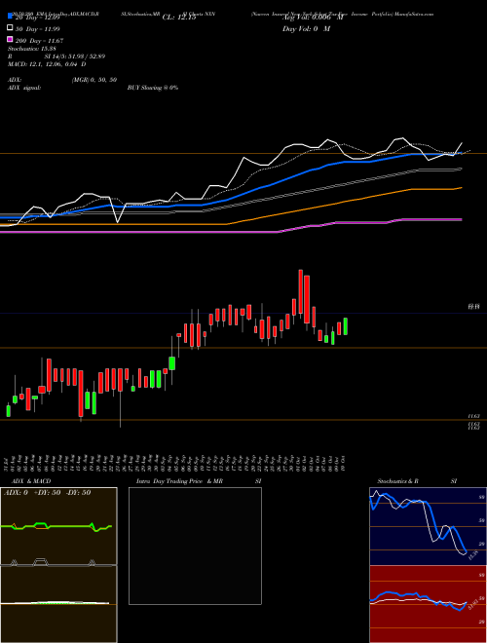
Task: Open the empty intraday trading price panel
Action: (x=195, y=546)
